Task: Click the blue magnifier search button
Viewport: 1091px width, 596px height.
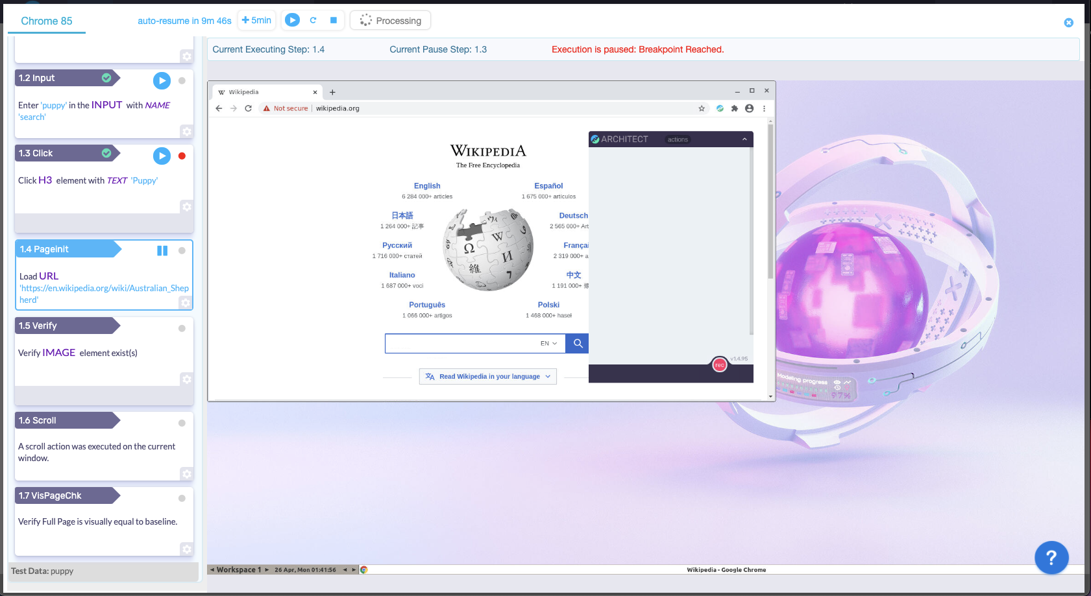Action: coord(578,344)
